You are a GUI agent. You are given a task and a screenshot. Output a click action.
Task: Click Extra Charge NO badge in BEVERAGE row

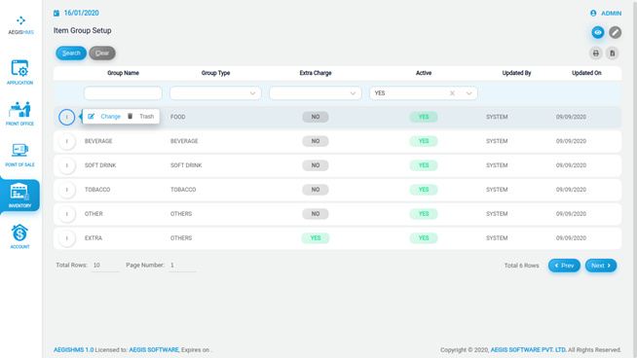click(316, 141)
